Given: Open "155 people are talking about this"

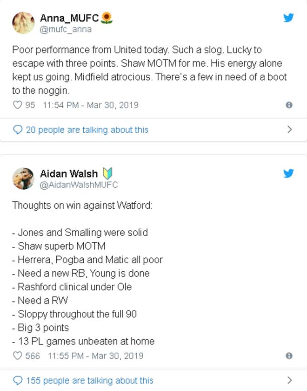Looking at the screenshot, I should click(89, 381).
